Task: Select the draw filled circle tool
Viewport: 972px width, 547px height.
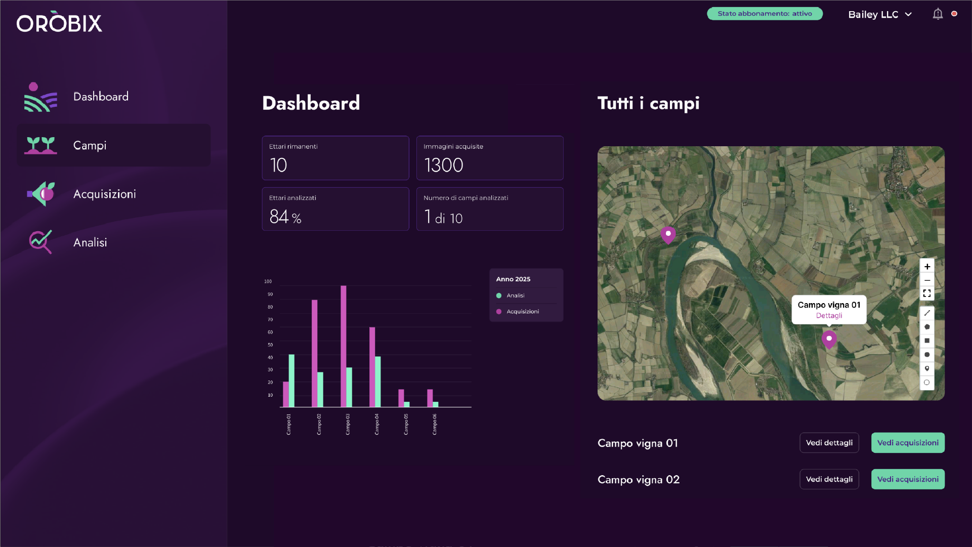Action: 927,355
